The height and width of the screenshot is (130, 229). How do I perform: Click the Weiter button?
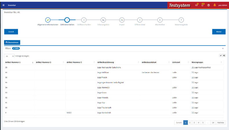tap(219, 32)
